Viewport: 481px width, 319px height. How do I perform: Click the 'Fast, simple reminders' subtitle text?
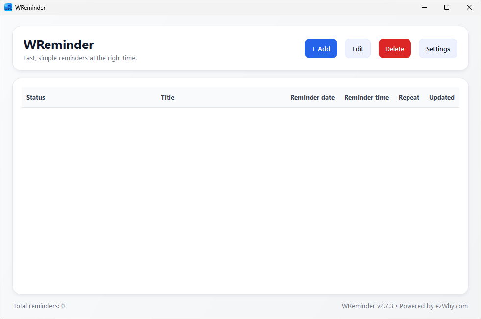click(x=80, y=58)
